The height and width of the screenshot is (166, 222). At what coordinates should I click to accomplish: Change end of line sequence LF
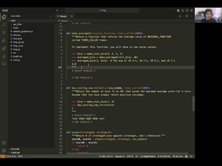137,156
